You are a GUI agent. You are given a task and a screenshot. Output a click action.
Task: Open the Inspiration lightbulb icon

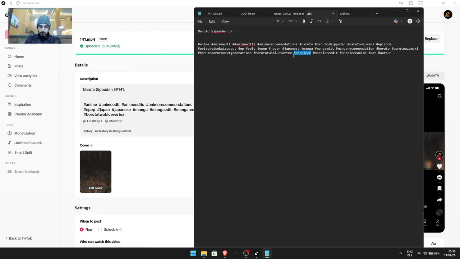pyautogui.click(x=10, y=104)
